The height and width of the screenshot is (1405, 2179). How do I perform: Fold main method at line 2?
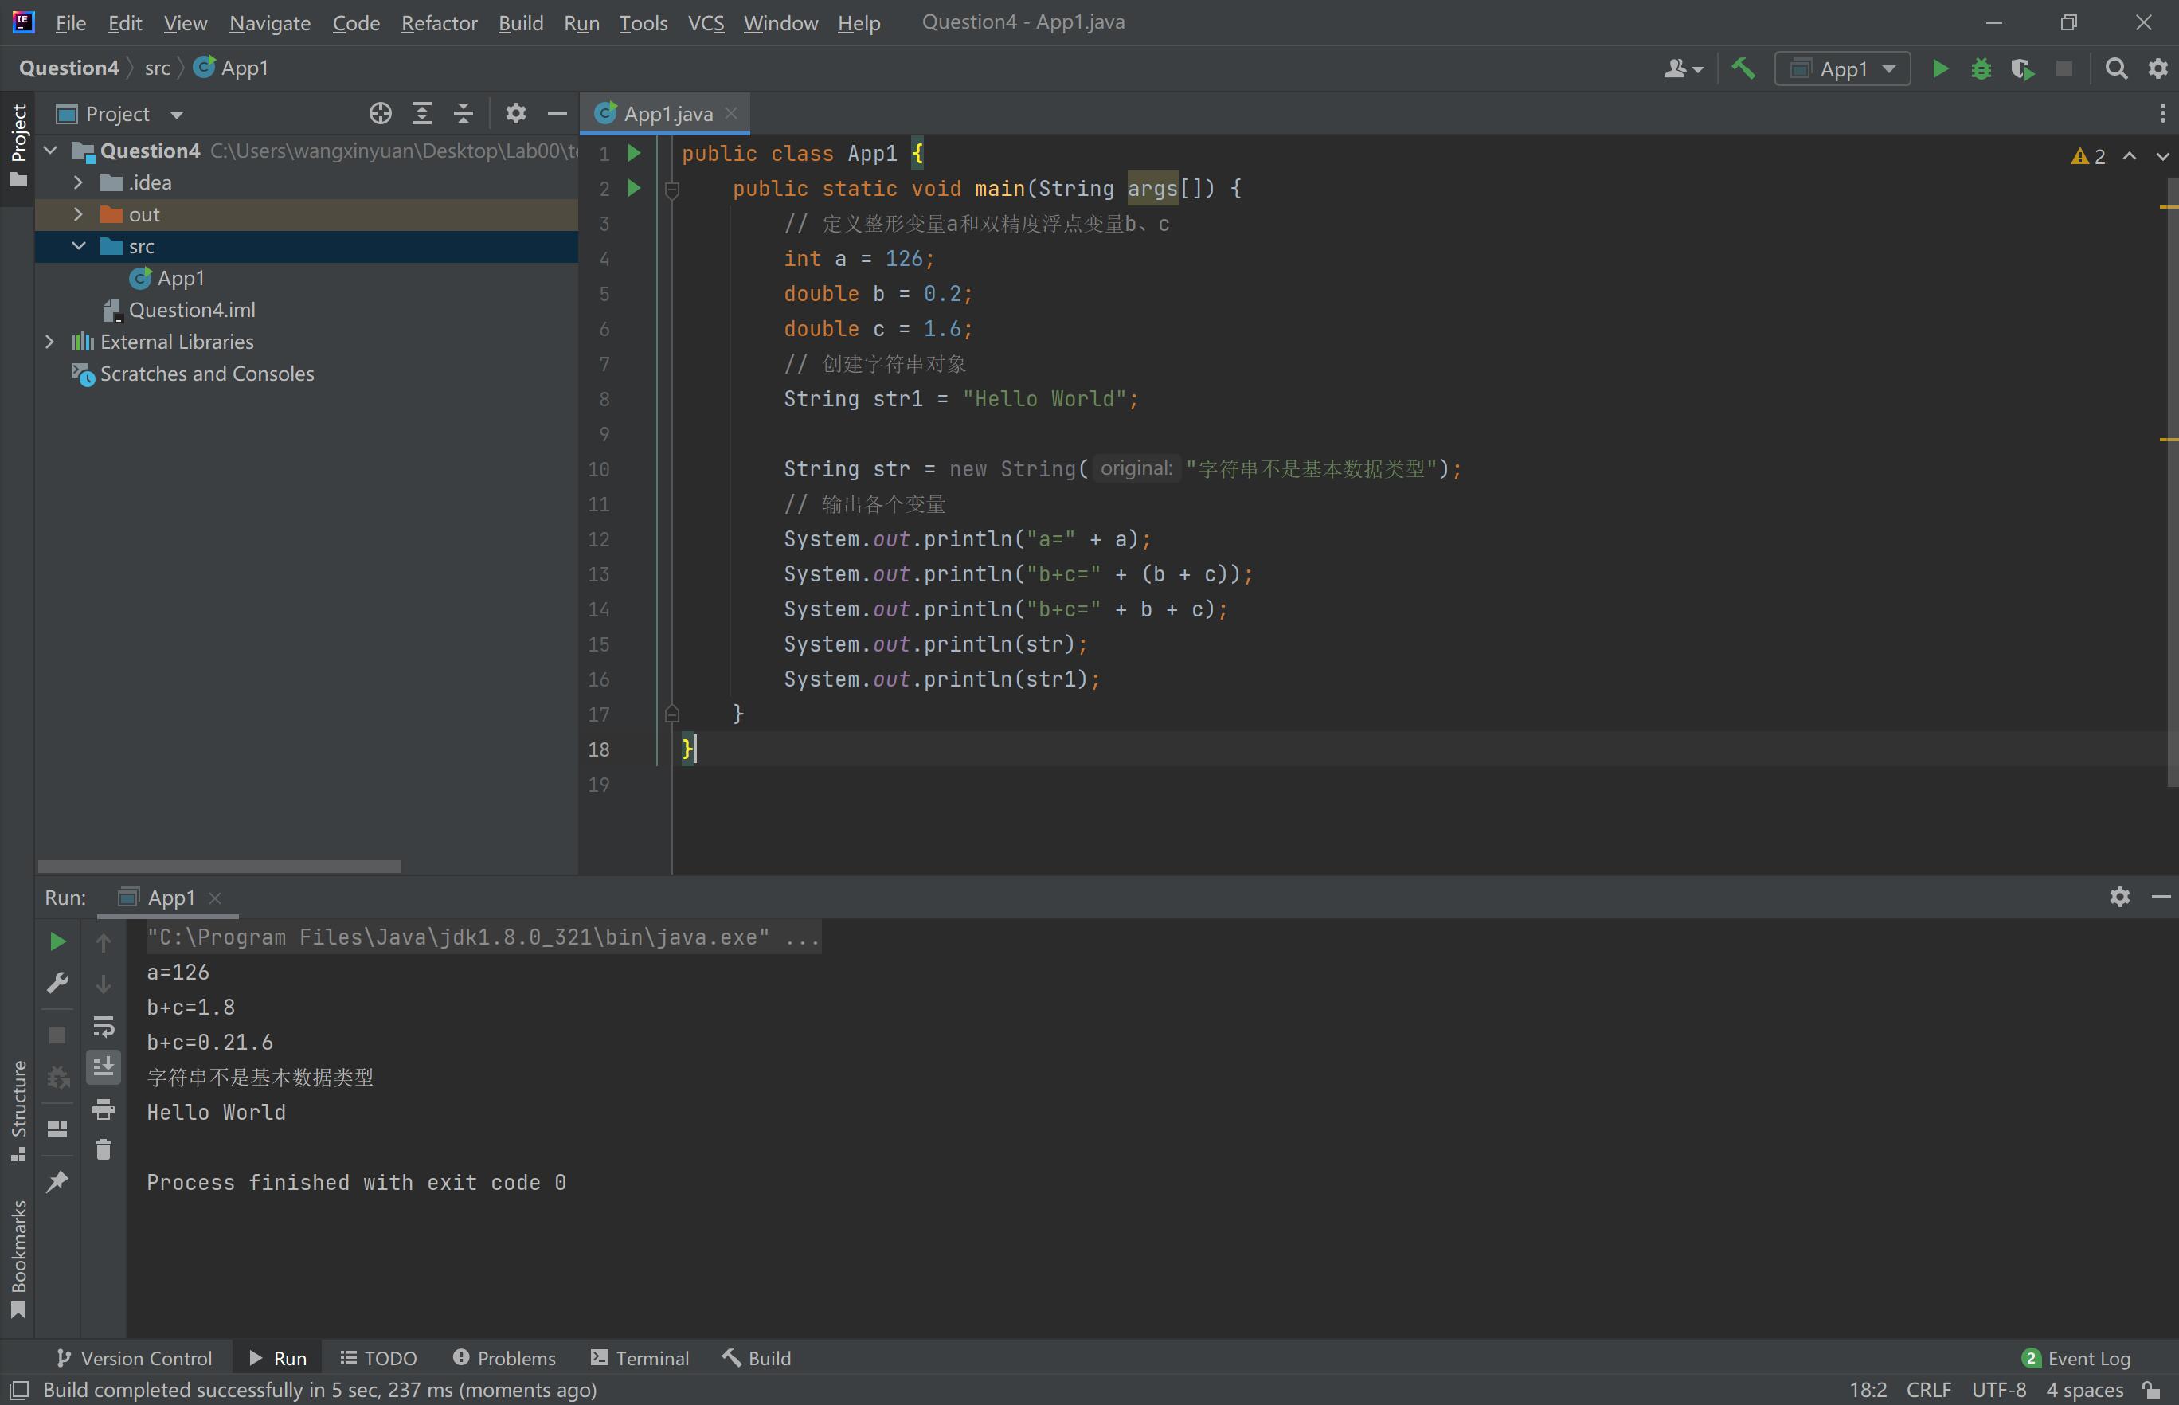[x=672, y=190]
